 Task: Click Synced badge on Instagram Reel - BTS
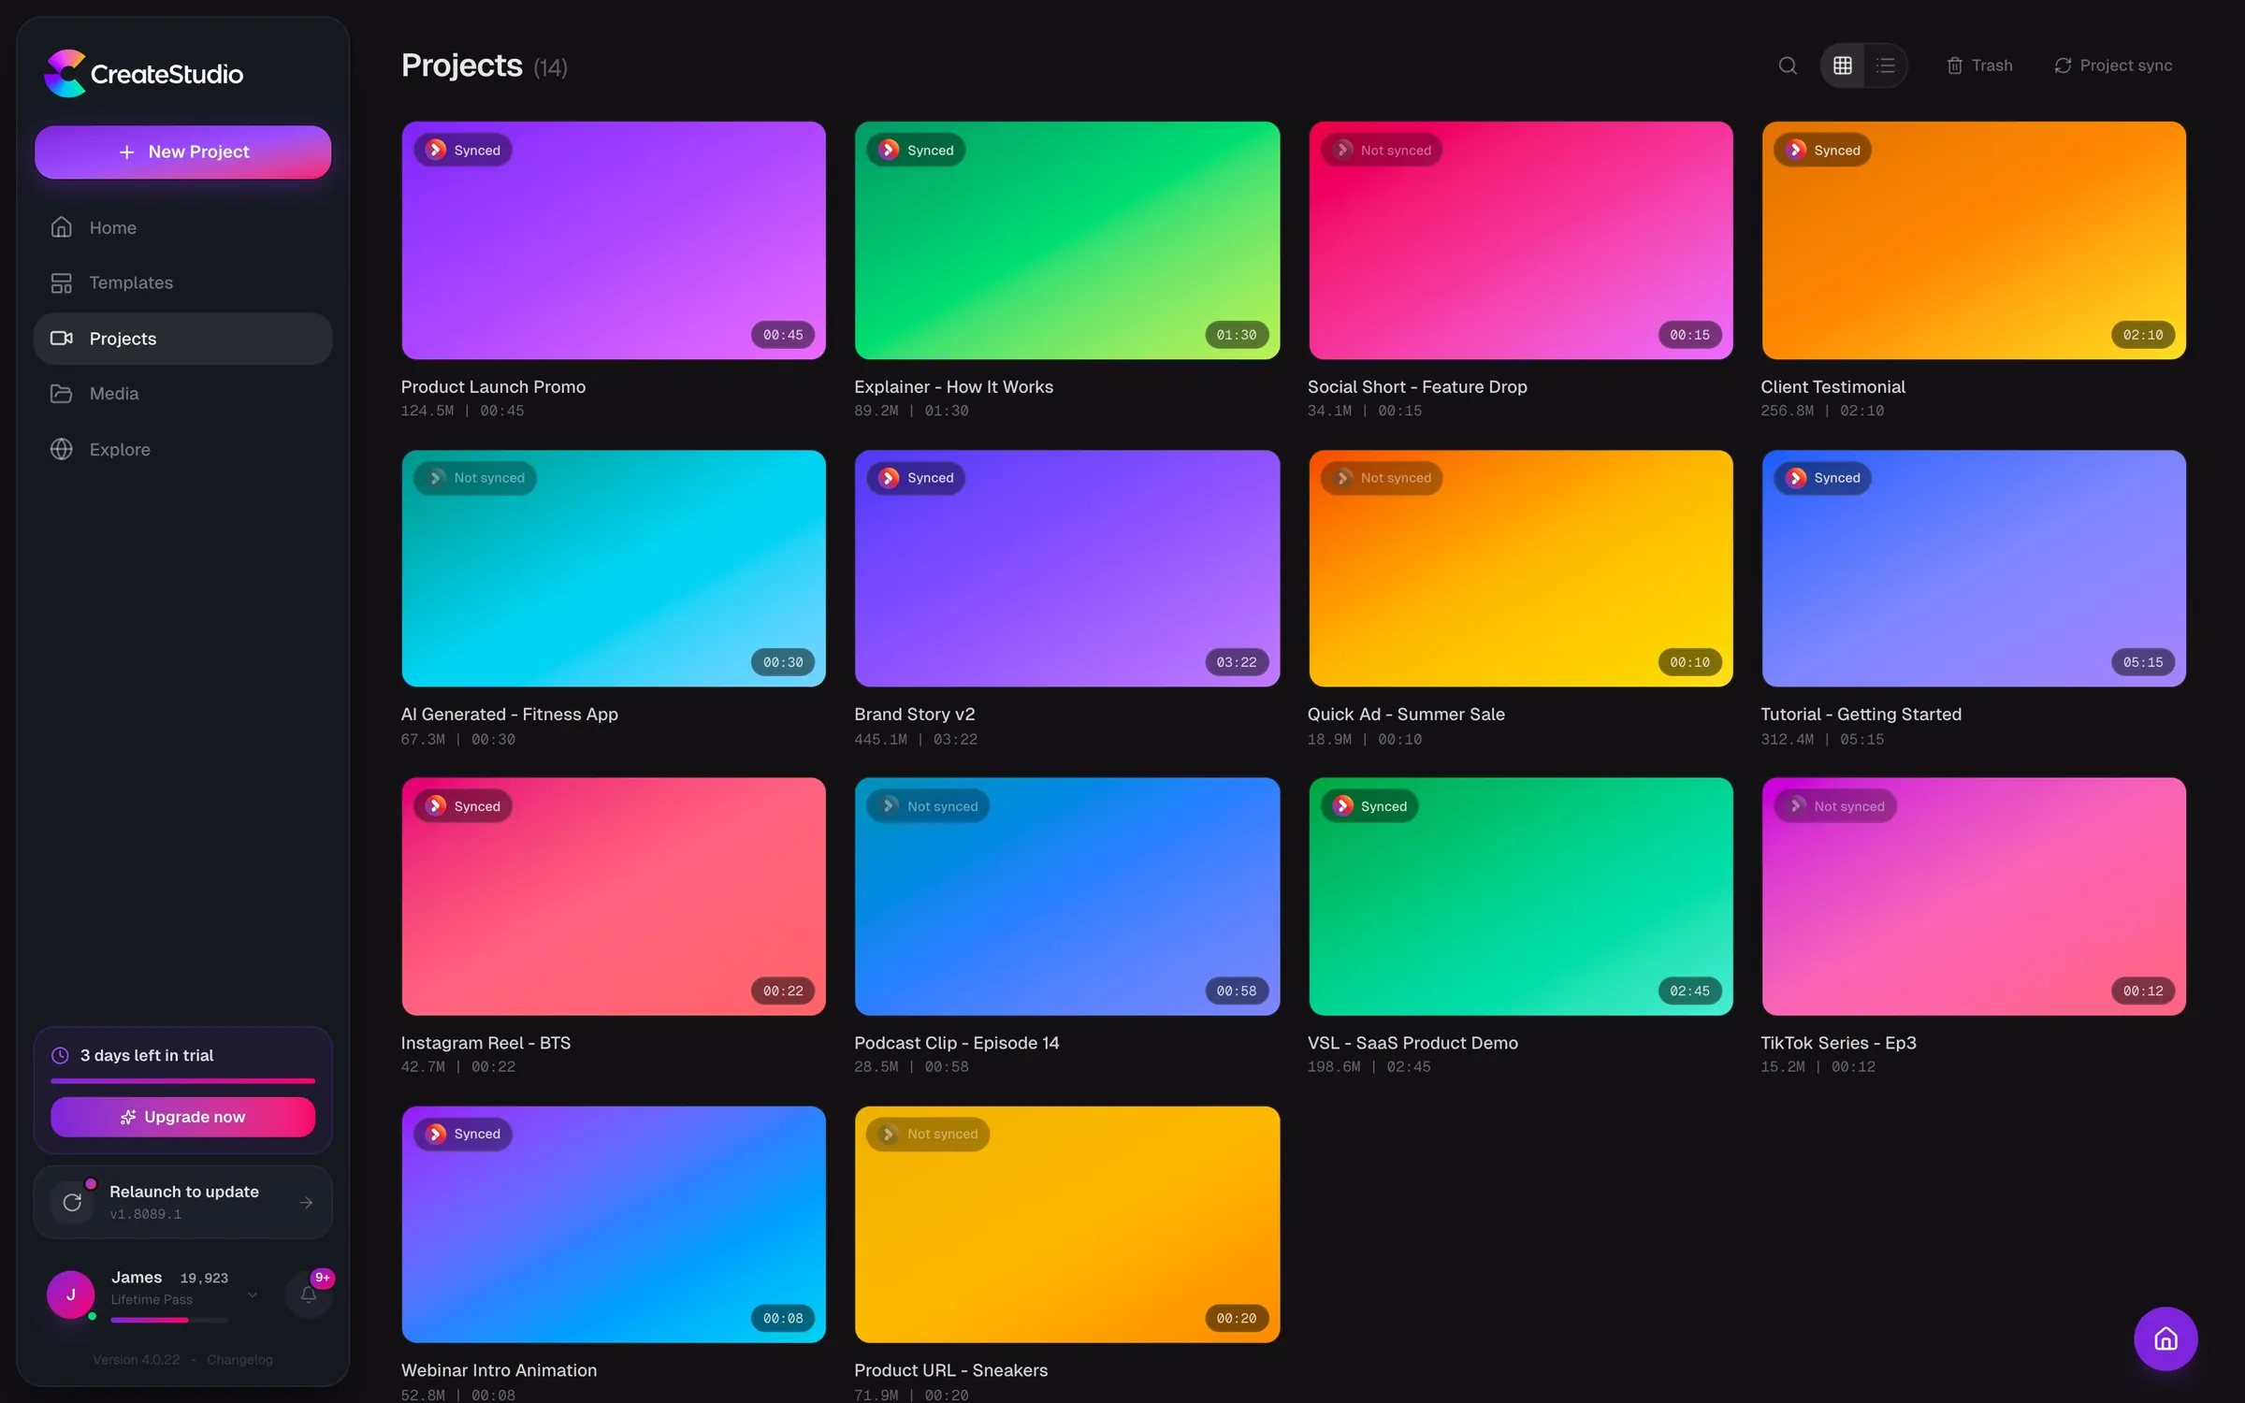[x=463, y=806]
